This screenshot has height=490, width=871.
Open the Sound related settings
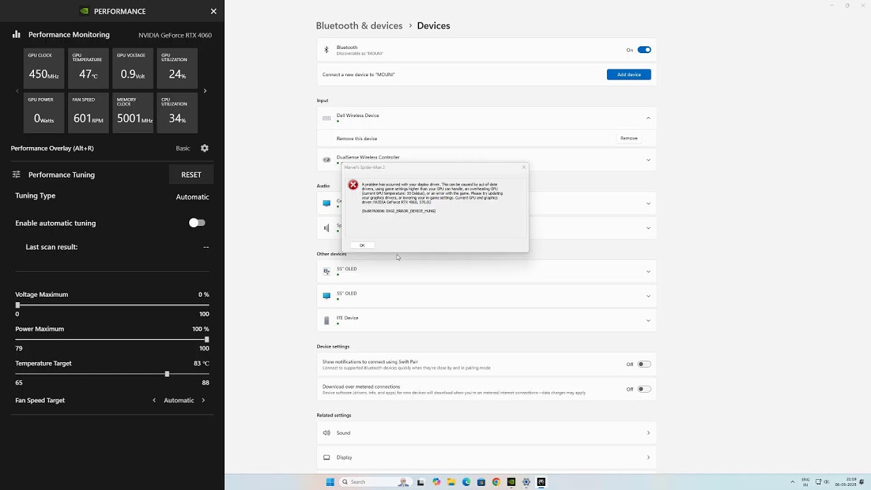coord(487,433)
